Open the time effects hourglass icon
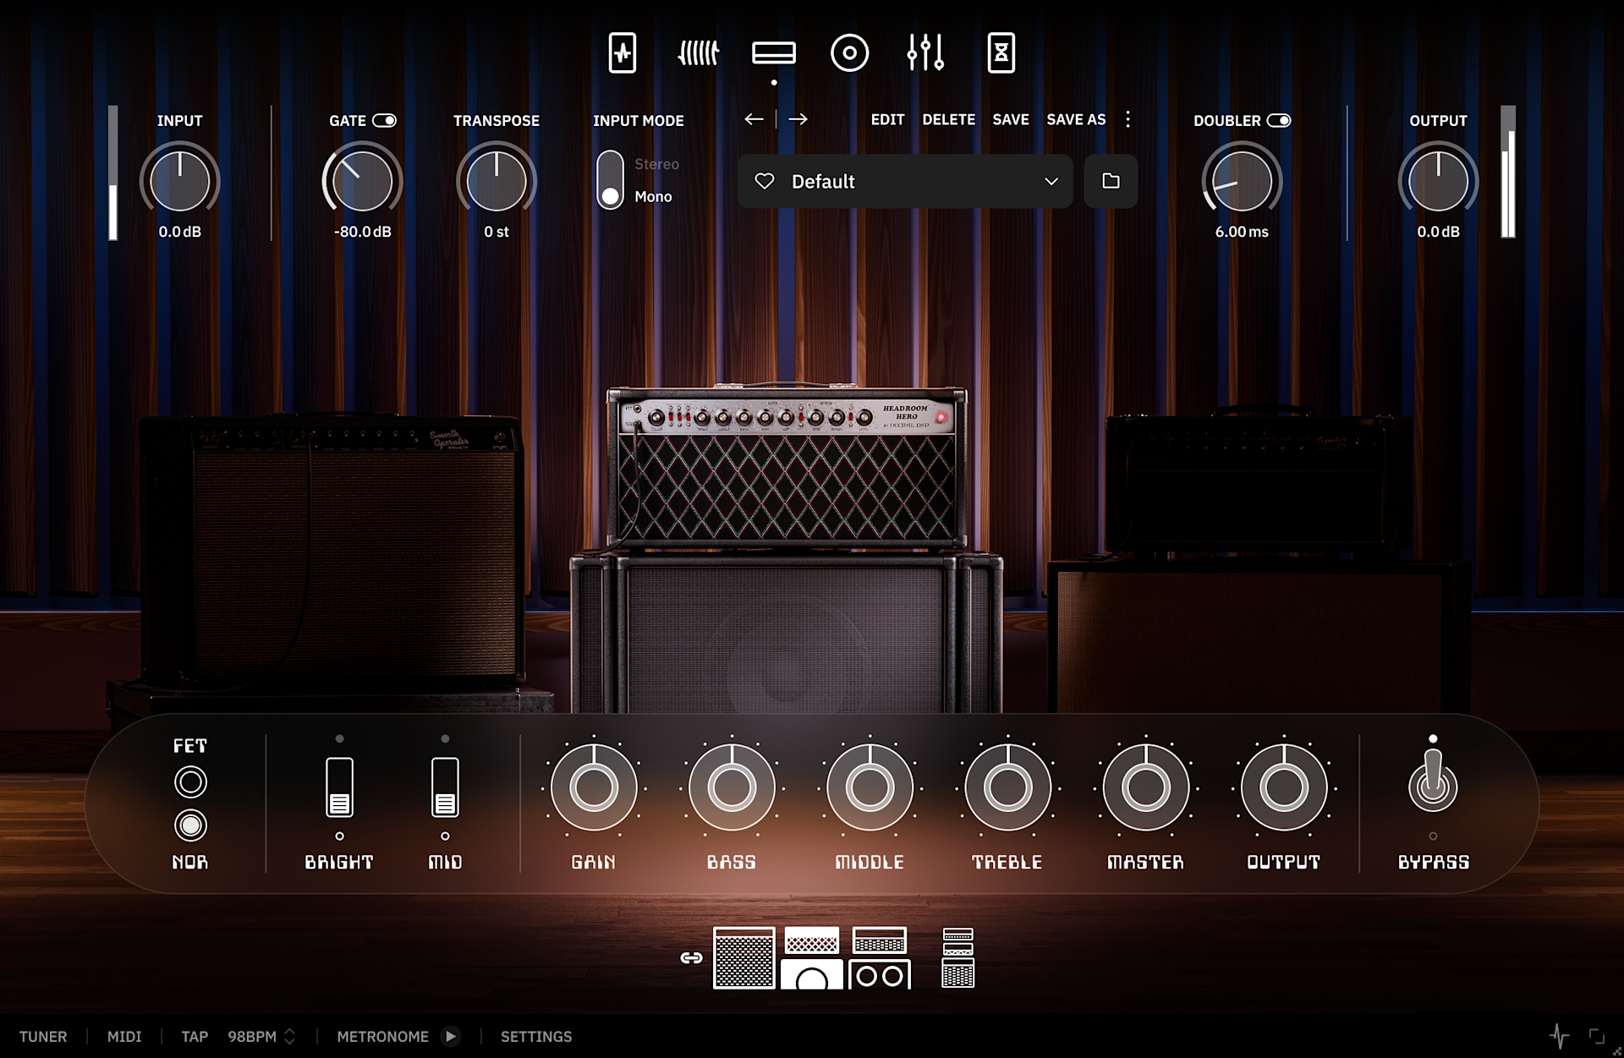This screenshot has height=1058, width=1624. [1001, 53]
